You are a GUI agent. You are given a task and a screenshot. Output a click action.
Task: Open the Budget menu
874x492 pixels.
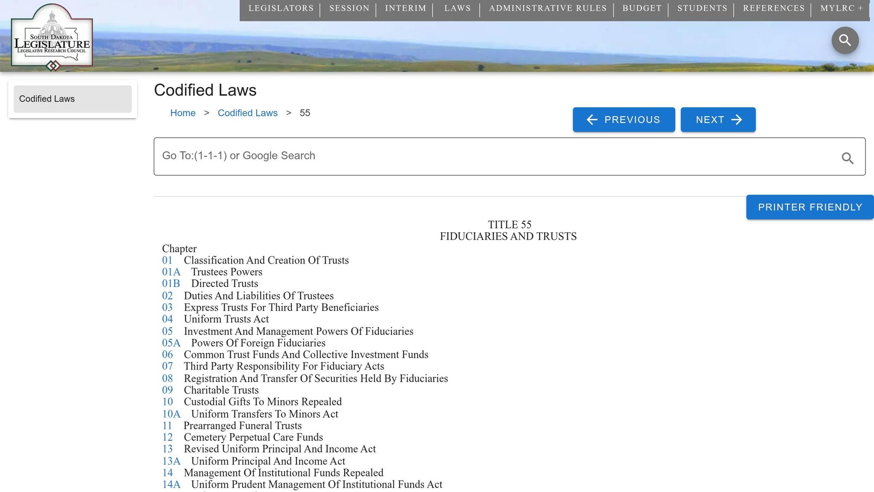point(642,9)
